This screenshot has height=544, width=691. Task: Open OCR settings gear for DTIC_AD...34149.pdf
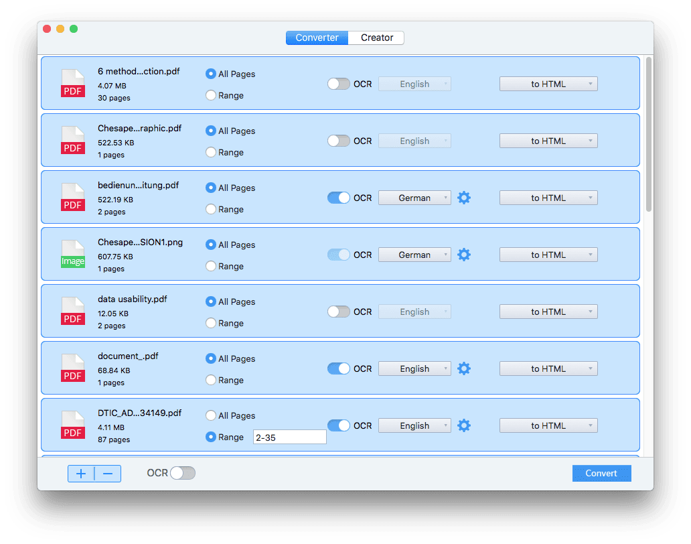(x=464, y=425)
